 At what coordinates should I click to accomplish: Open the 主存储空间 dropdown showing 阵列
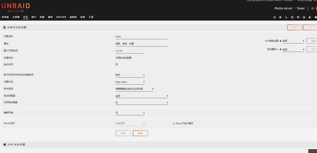tap(130, 75)
